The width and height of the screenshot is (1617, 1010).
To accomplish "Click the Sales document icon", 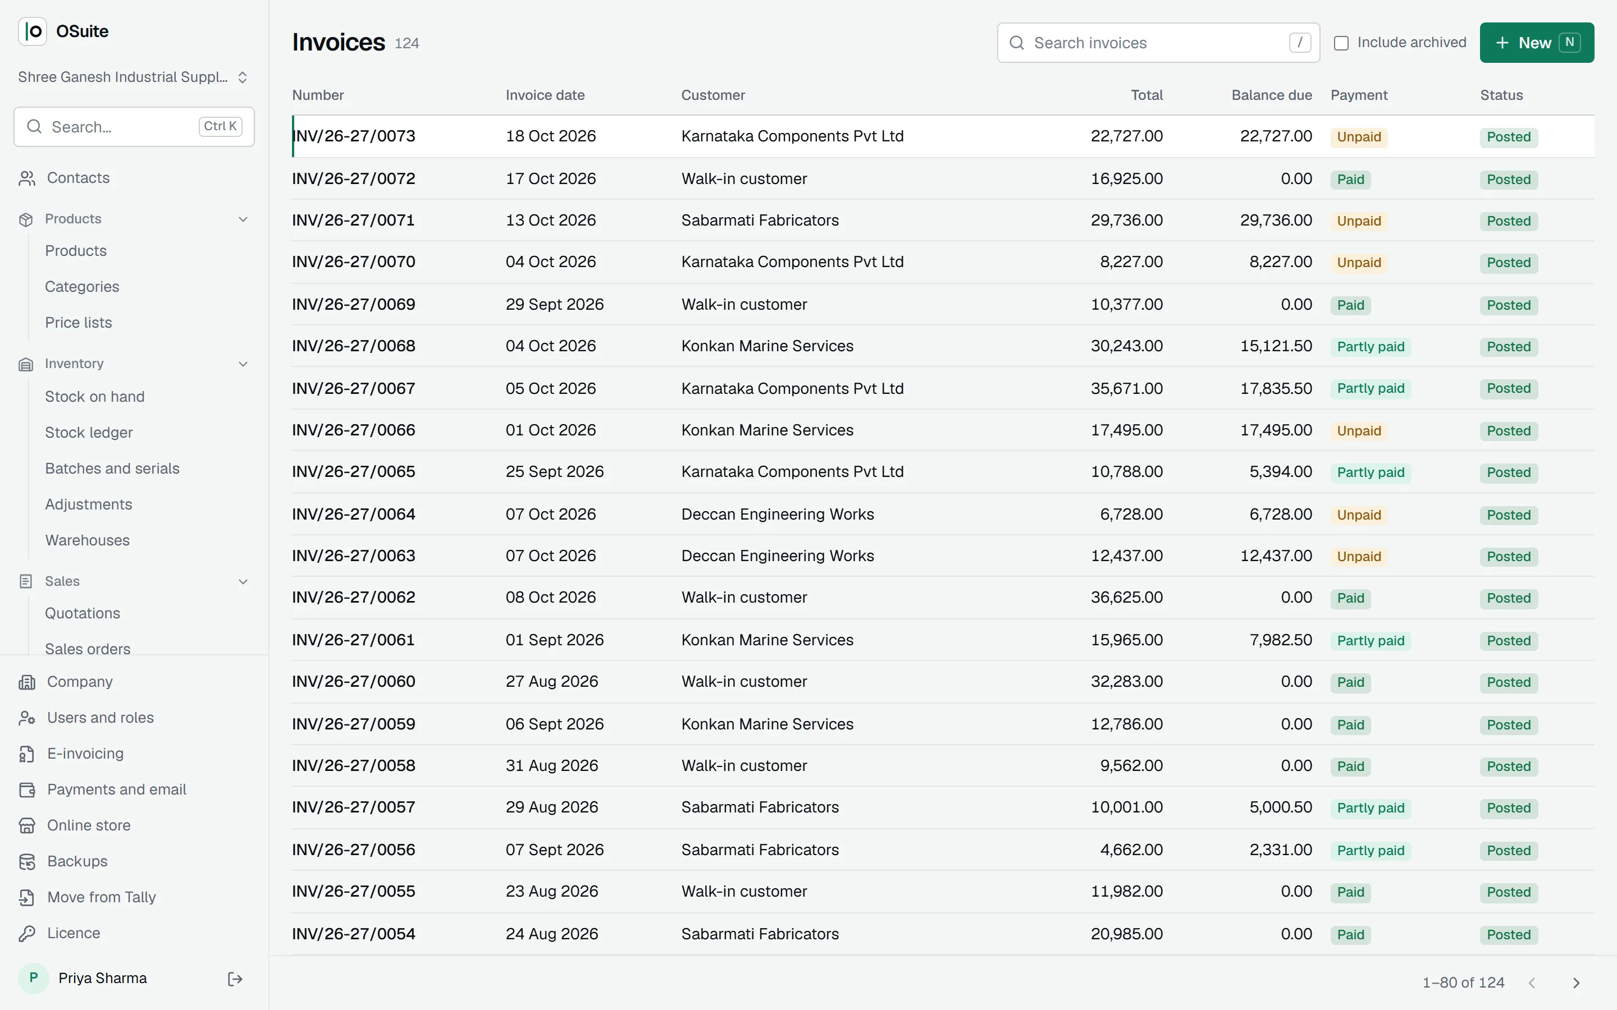I will pyautogui.click(x=26, y=581).
